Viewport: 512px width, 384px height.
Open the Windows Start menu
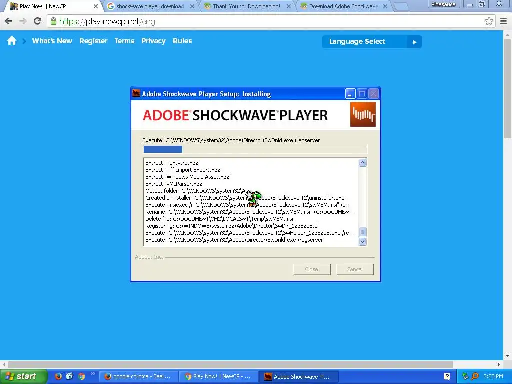23,376
